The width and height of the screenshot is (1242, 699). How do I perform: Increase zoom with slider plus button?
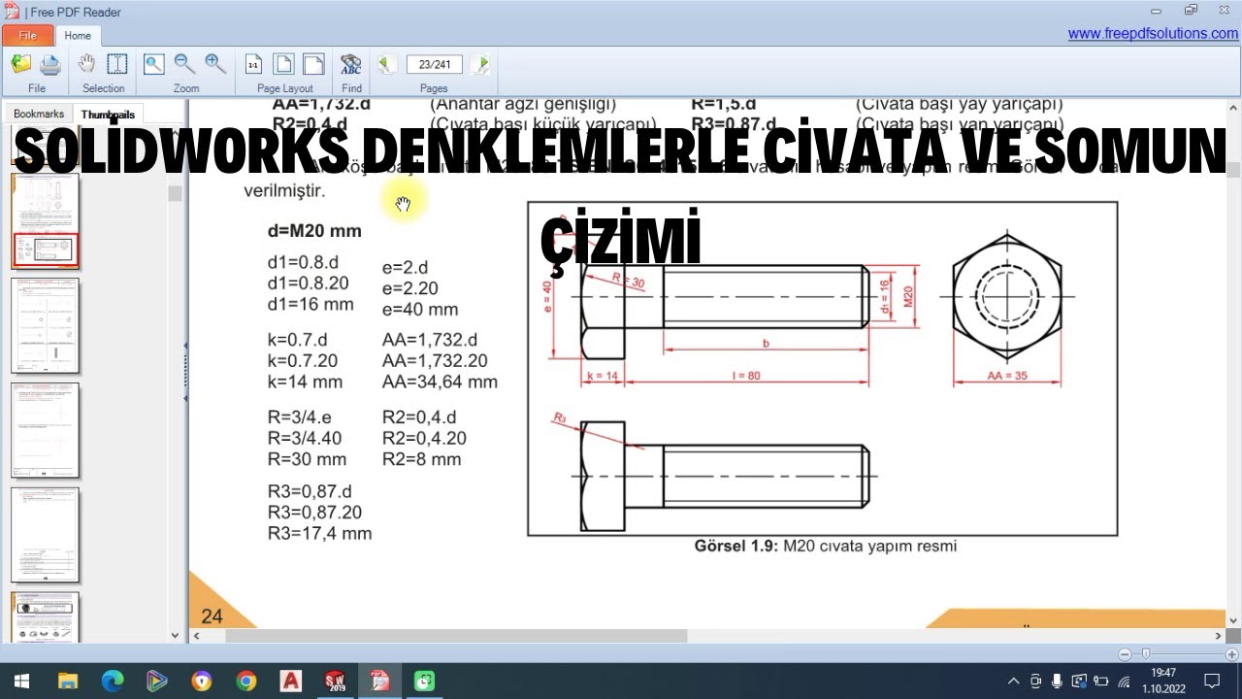pos(1231,654)
